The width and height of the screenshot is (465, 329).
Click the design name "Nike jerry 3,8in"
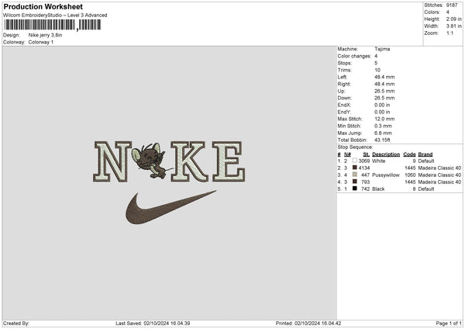(46, 35)
